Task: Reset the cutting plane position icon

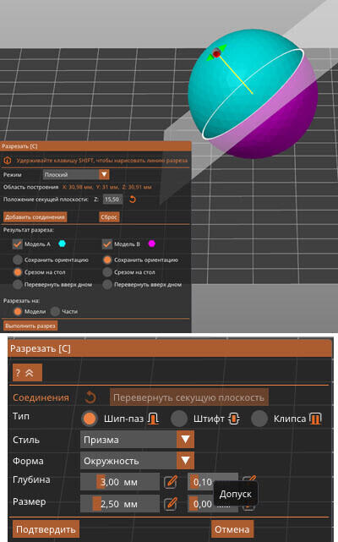Action: (133, 199)
